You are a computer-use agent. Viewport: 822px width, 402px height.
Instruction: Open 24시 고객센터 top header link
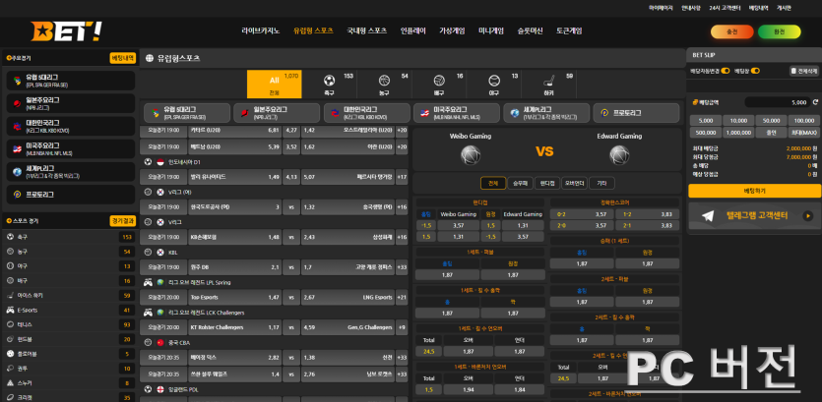point(725,8)
